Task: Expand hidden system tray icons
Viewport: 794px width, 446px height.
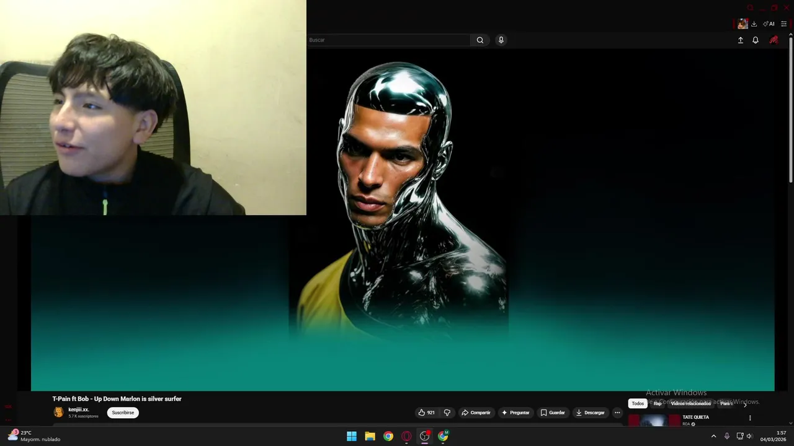Action: pyautogui.click(x=713, y=436)
